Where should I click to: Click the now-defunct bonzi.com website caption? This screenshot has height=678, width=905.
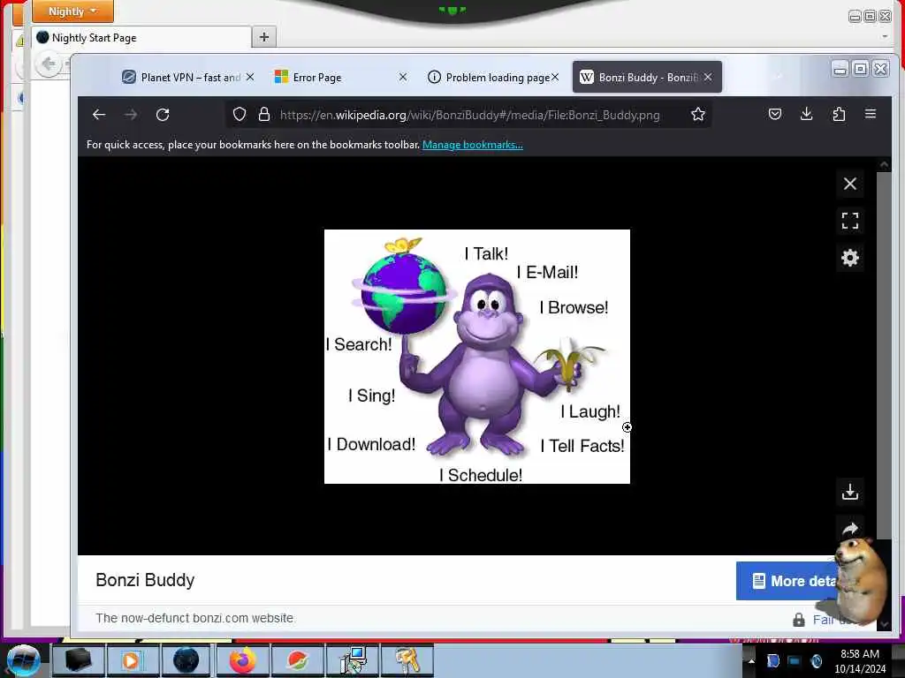click(194, 618)
